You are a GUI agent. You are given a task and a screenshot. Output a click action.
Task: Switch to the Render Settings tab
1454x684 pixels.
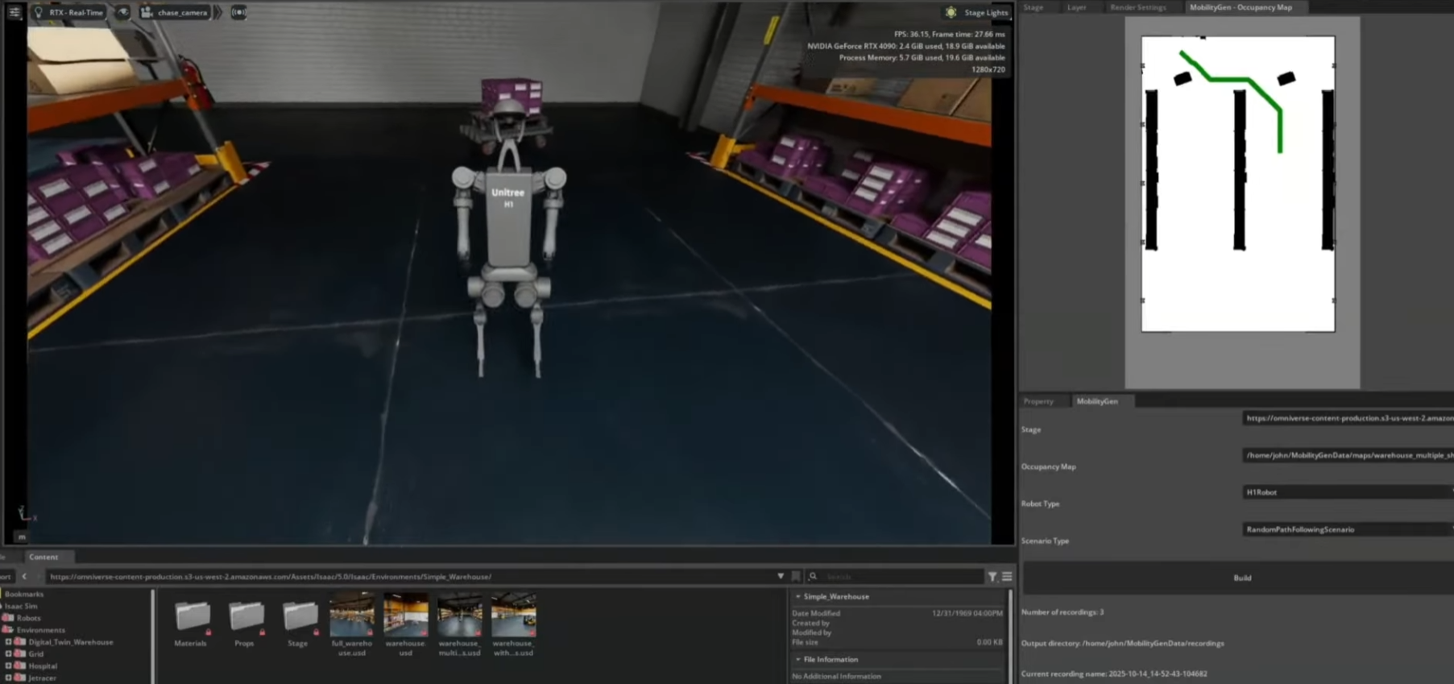click(x=1138, y=7)
